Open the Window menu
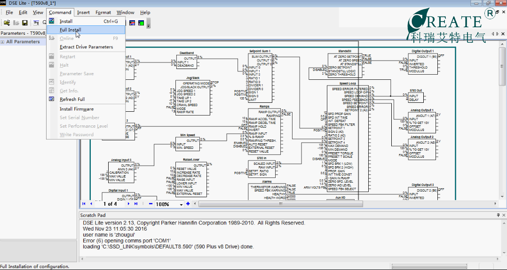This screenshot has height=270, width=507. point(126,12)
